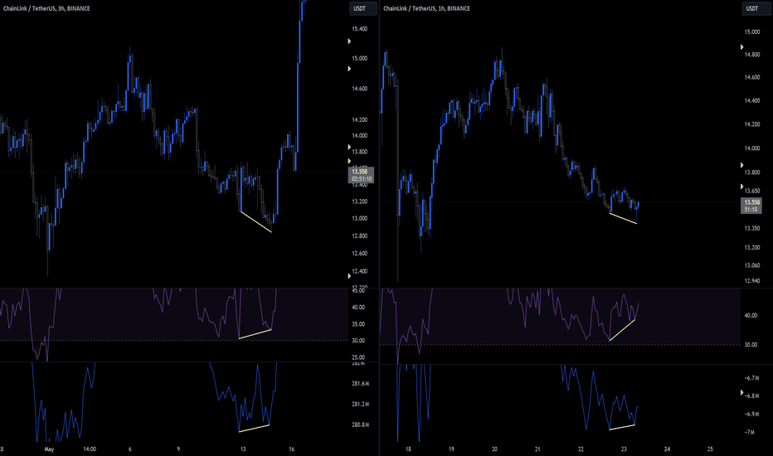Select yellow trend line under 1h price candles
Viewport: 773px width, 456px height.
[x=623, y=218]
